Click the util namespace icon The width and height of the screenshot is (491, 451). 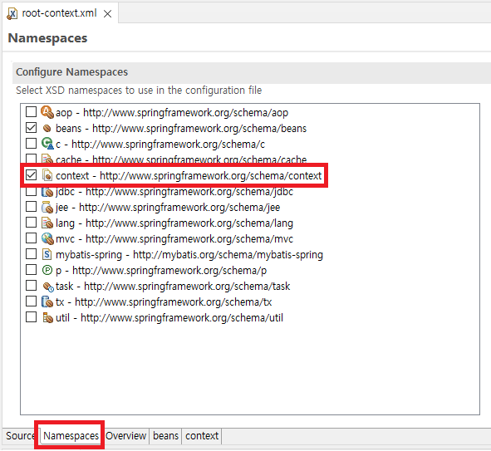point(47,317)
